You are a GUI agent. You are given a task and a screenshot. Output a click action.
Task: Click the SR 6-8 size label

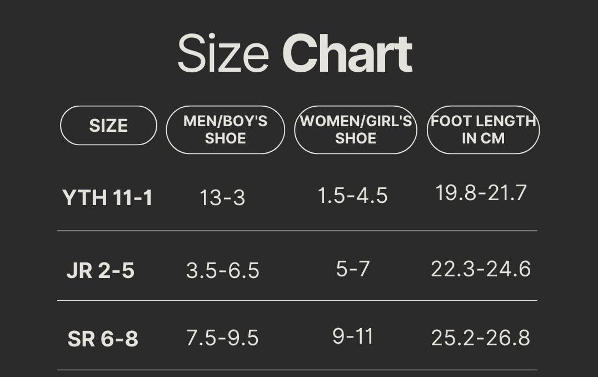[x=103, y=339]
